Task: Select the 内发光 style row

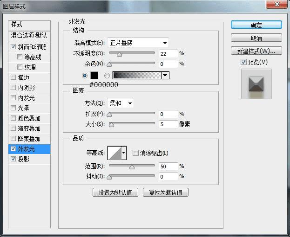Action: pos(29,98)
